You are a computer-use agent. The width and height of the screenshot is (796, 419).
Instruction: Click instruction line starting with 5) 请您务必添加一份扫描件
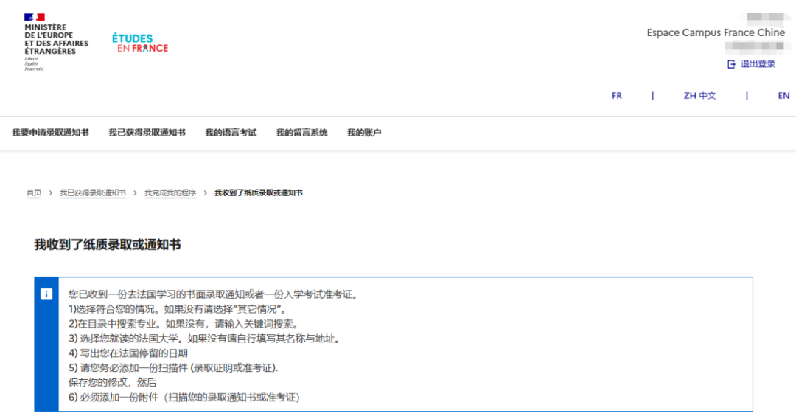tap(173, 368)
